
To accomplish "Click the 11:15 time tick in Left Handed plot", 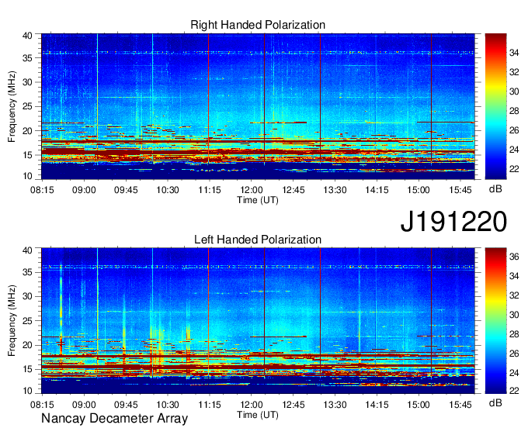I will click(x=210, y=405).
